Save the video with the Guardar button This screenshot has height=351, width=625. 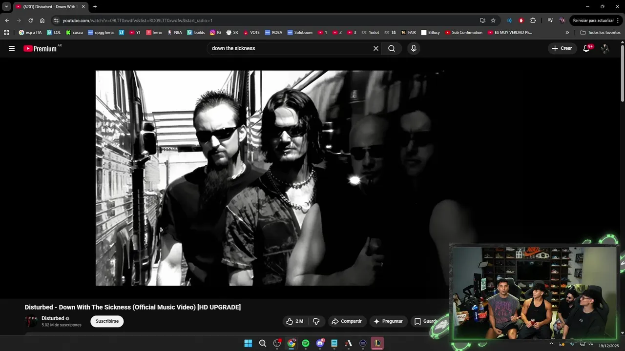point(425,321)
